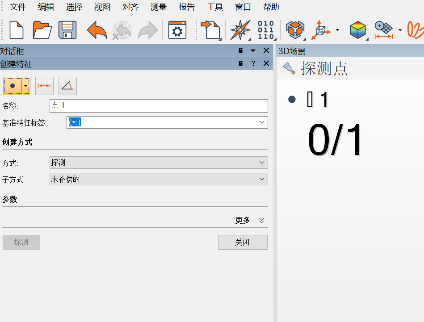Click the orange scribble curve icon

(x=416, y=30)
